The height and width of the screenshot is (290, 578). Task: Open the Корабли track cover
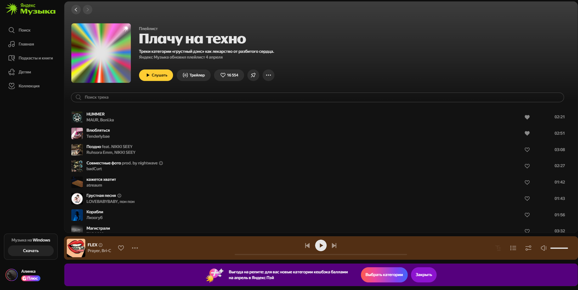click(x=77, y=215)
